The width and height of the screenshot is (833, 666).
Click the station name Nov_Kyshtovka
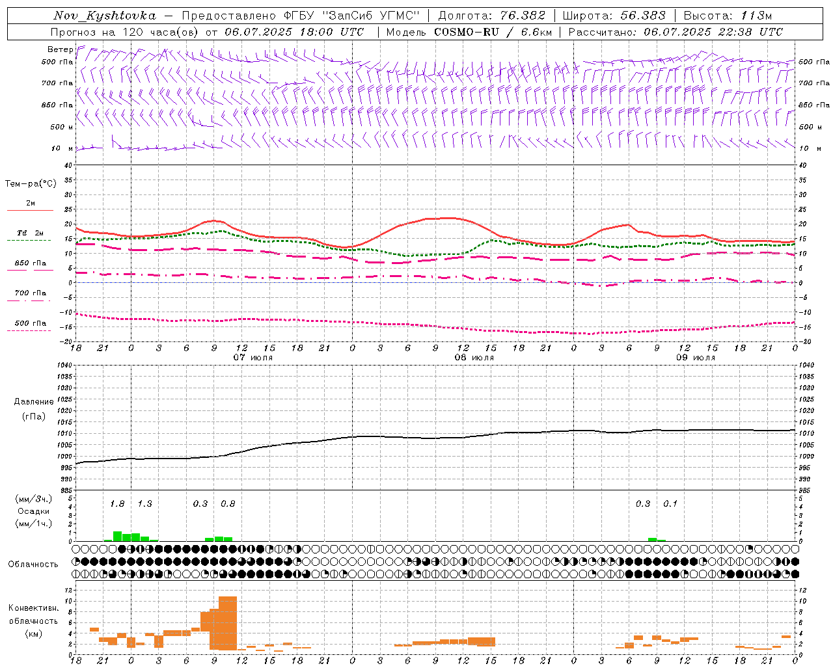[x=104, y=16]
